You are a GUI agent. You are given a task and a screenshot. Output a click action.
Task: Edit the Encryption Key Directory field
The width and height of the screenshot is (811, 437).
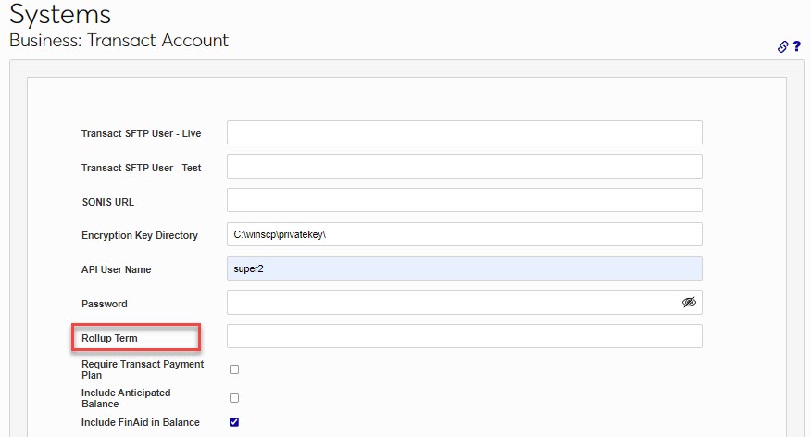tap(465, 234)
